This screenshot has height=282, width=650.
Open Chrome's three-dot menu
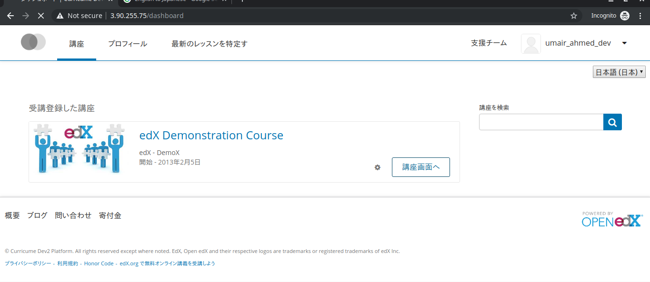640,15
